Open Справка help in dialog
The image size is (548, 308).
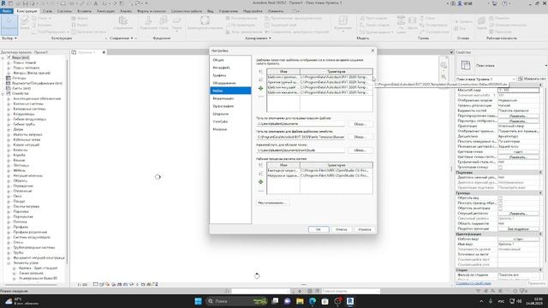[x=365, y=229]
